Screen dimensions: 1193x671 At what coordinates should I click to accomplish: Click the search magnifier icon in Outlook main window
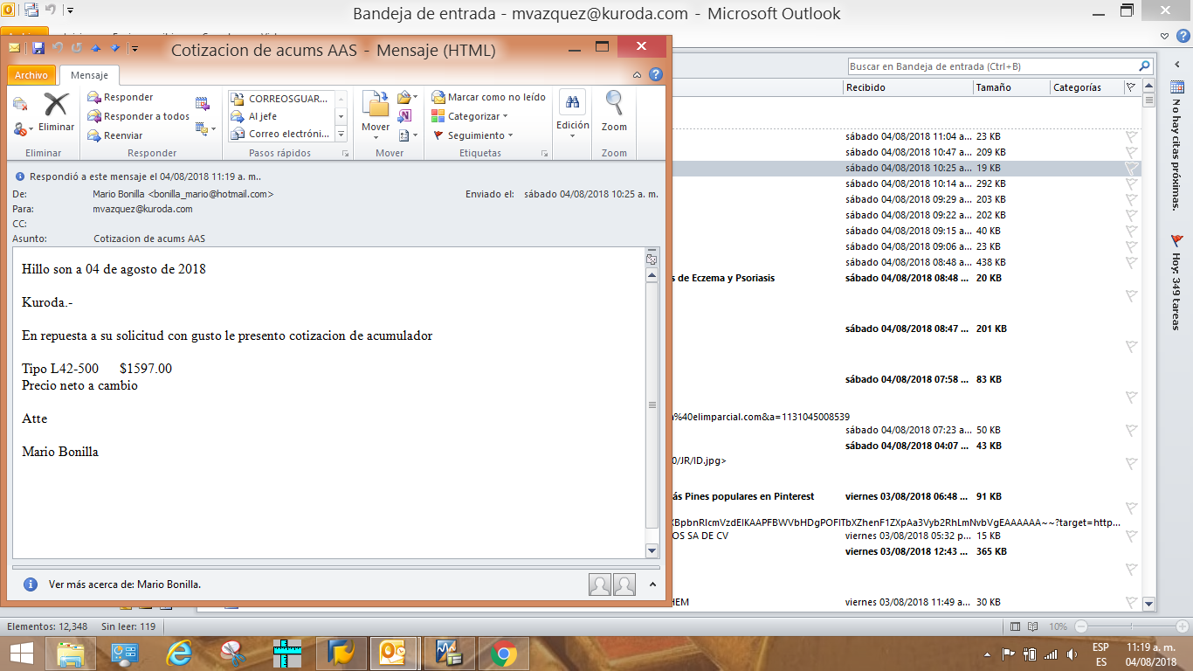coord(1144,66)
